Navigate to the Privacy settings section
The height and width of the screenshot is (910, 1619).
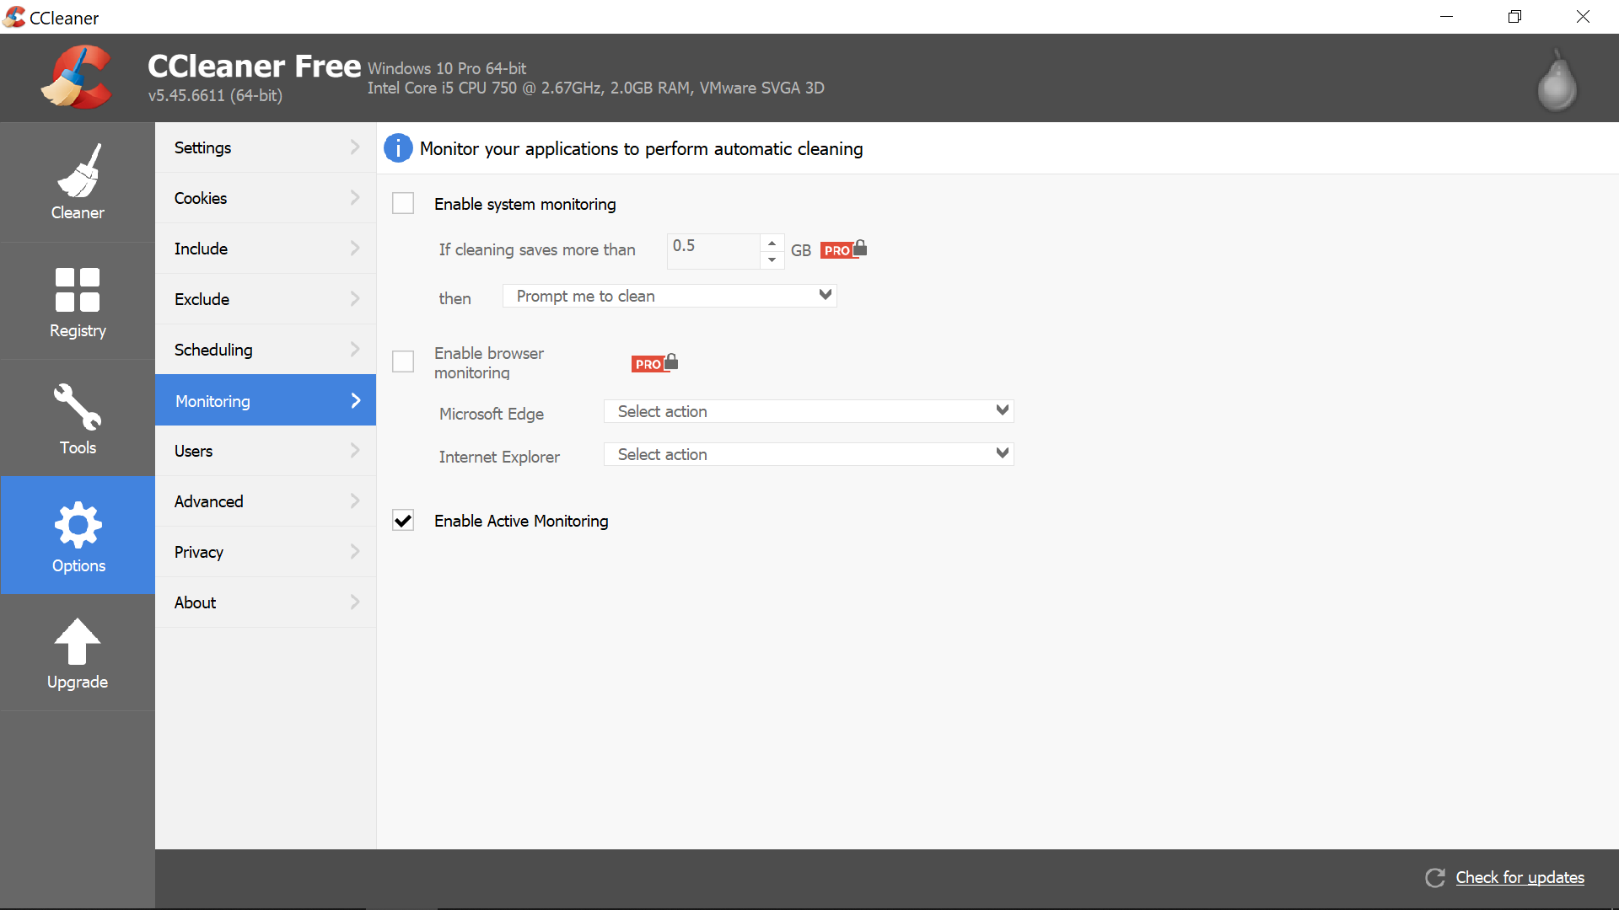(x=266, y=552)
